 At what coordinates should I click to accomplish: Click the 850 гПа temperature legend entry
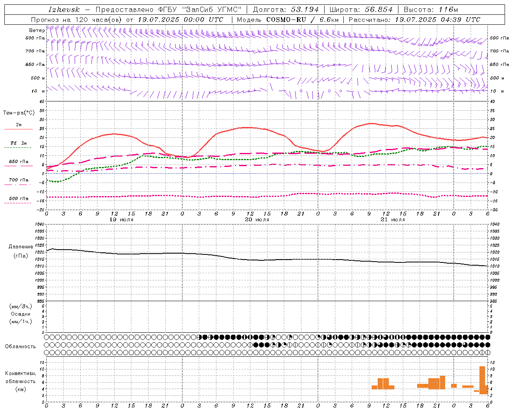tap(19, 162)
